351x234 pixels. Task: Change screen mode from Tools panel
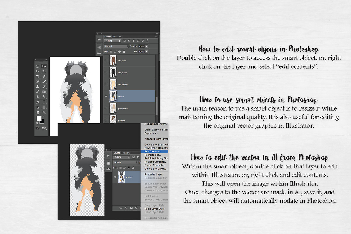click(44, 128)
